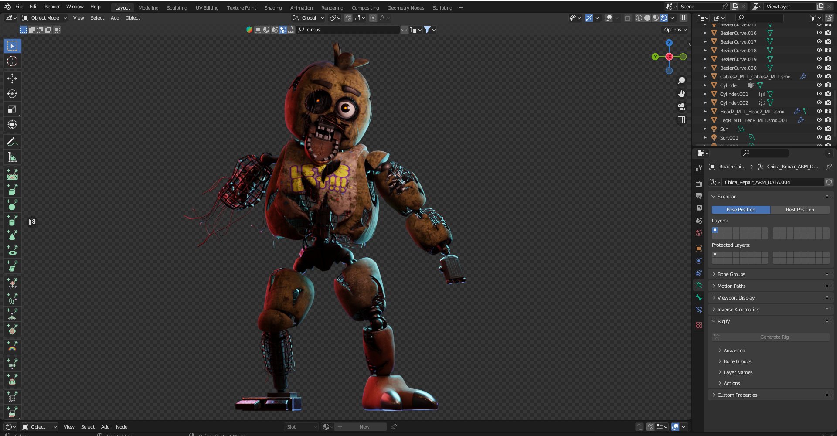This screenshot has width=837, height=436.
Task: Open the Bone Constraints properties tab
Action: coord(699,310)
